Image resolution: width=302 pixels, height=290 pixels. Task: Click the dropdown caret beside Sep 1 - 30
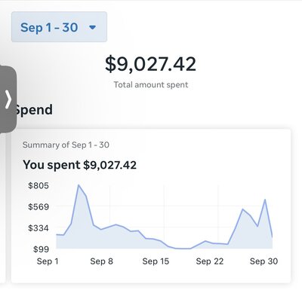point(93,27)
